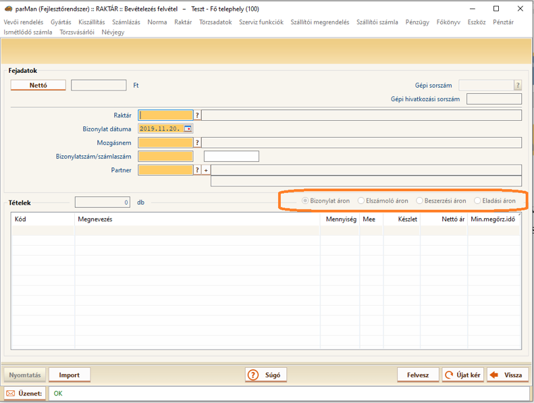Click the Mee column header
Screen dimensions: 534x403
(x=371, y=219)
